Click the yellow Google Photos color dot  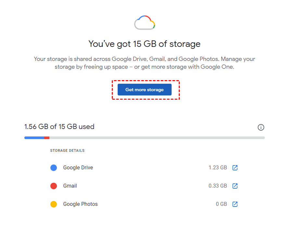[x=54, y=204]
